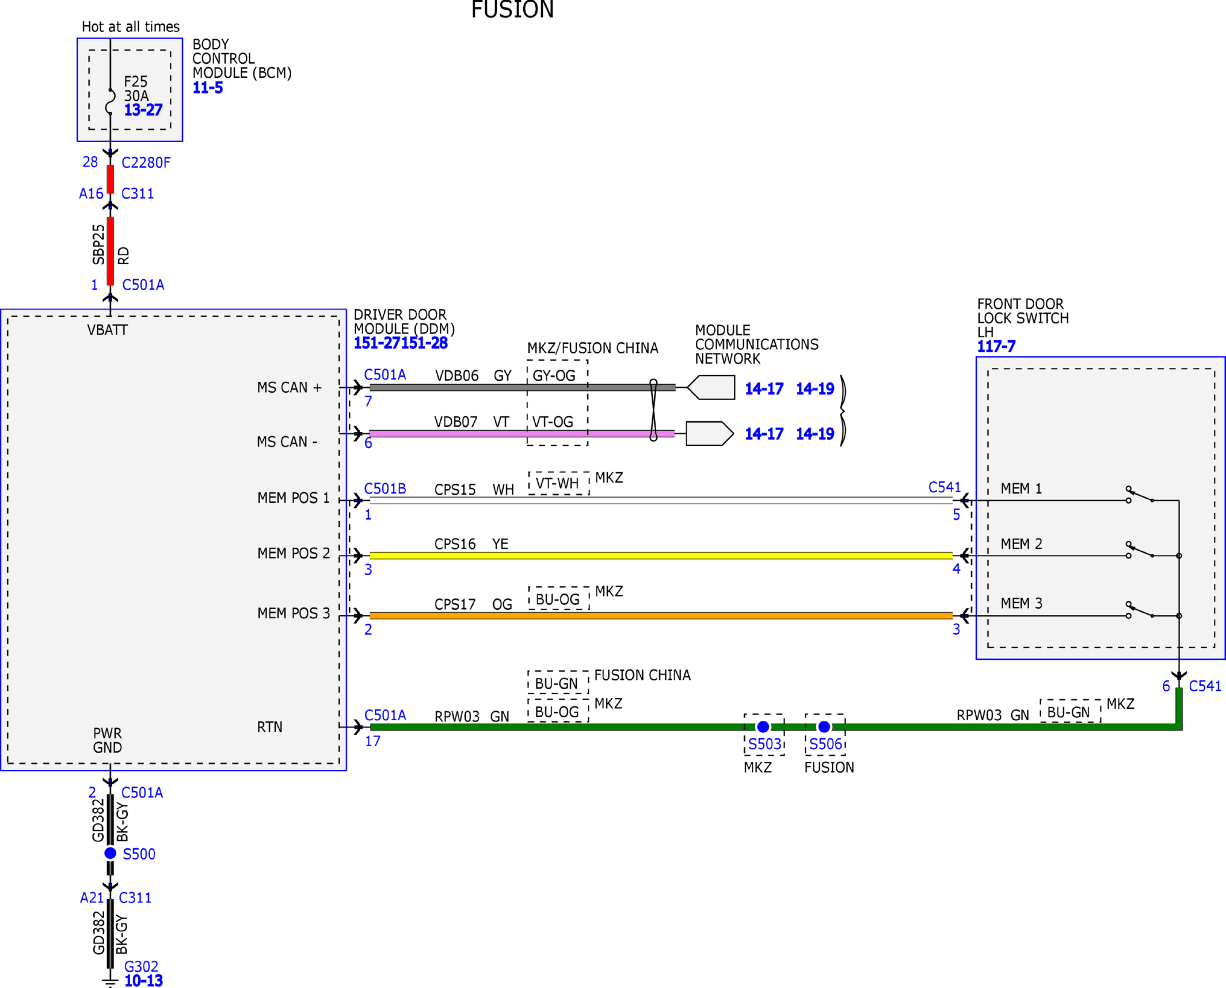Click the RTN pin label
Screen dimensions: 1226x988
(x=269, y=727)
